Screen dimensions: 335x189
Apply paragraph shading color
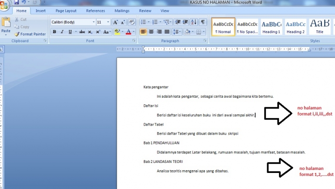188,32
